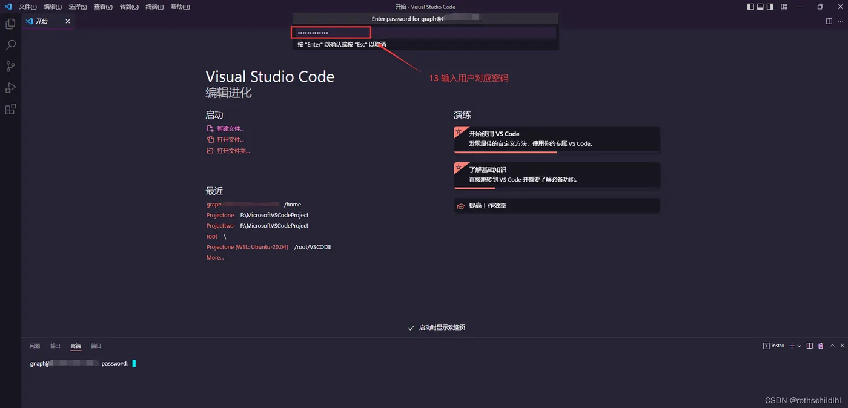Open editor More Actions ellipsis

[841, 21]
